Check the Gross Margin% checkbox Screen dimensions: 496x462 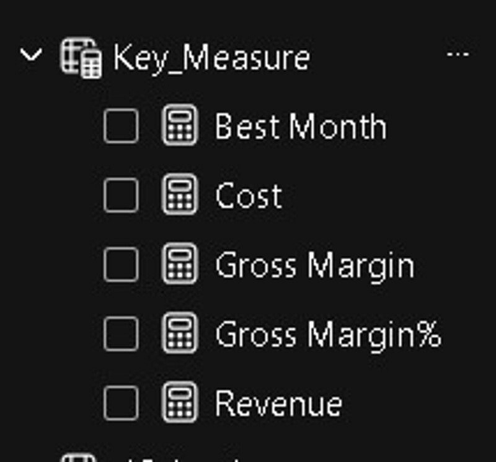120,334
